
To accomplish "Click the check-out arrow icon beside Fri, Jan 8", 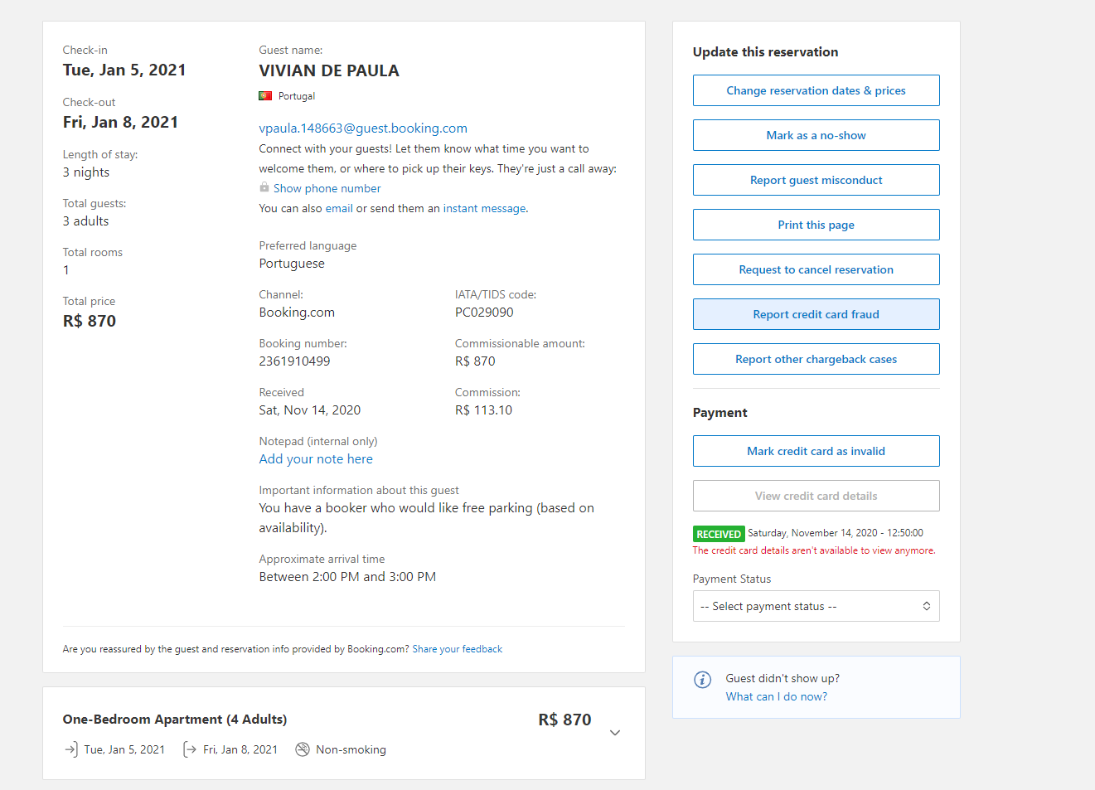I will point(190,749).
